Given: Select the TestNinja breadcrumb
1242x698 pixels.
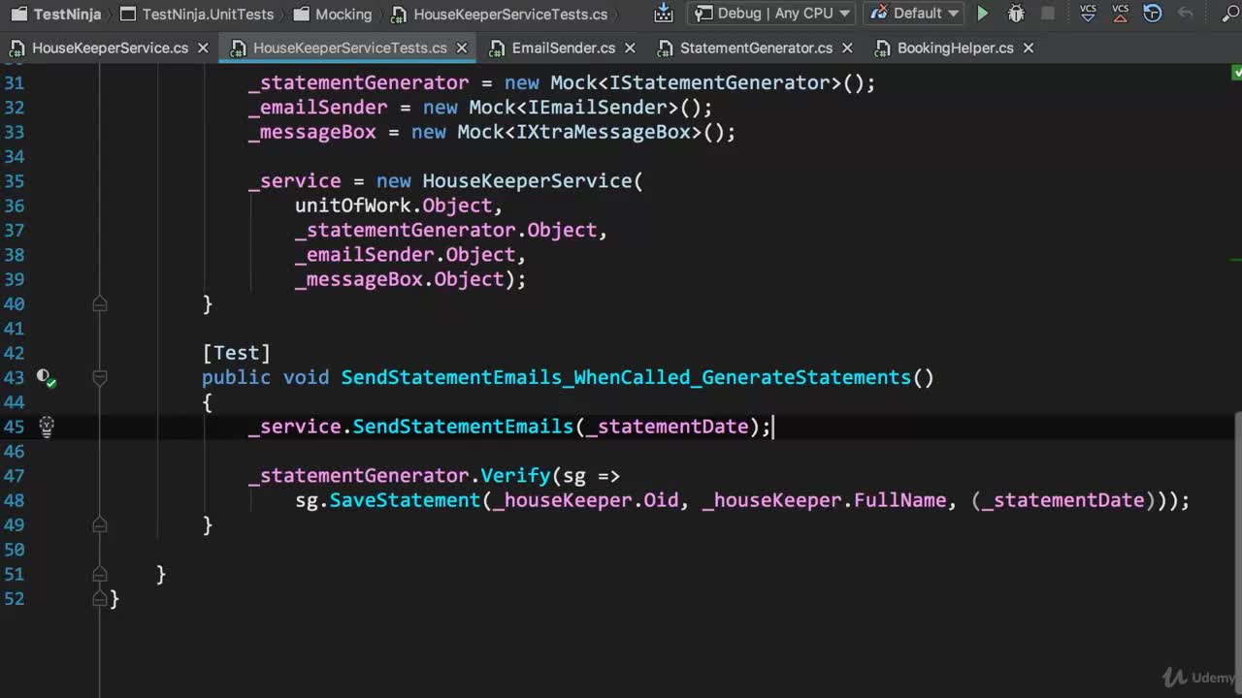Looking at the screenshot, I should [x=55, y=14].
